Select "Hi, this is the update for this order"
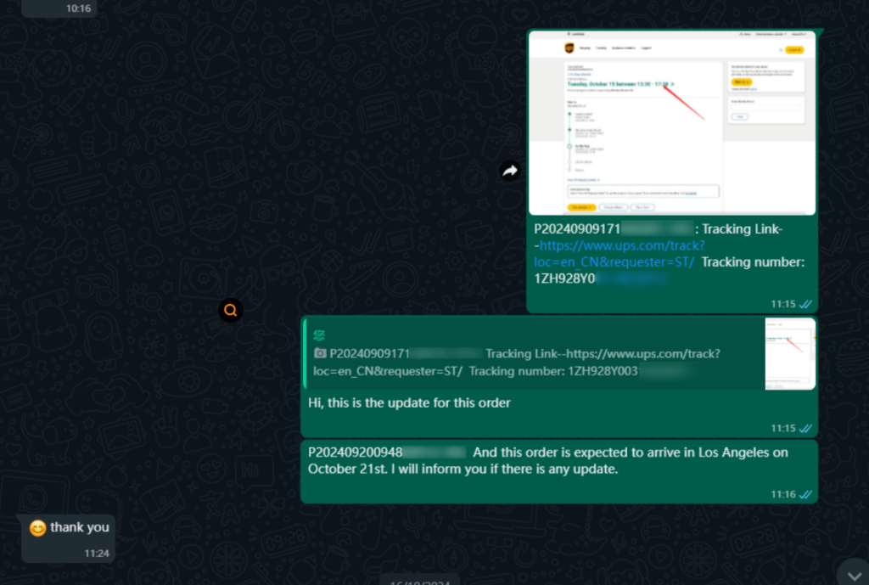 point(409,402)
